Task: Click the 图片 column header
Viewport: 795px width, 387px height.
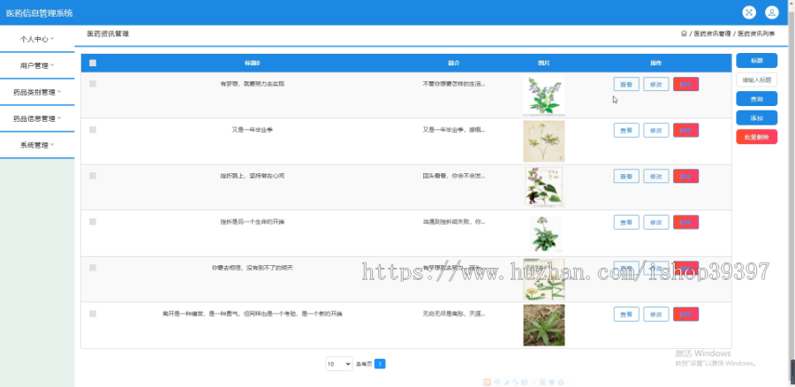Action: pos(543,64)
